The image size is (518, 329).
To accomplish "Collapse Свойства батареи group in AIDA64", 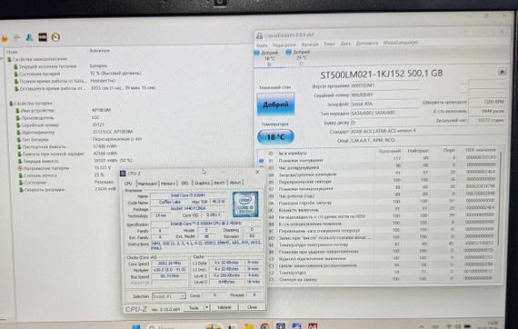I will (30, 104).
